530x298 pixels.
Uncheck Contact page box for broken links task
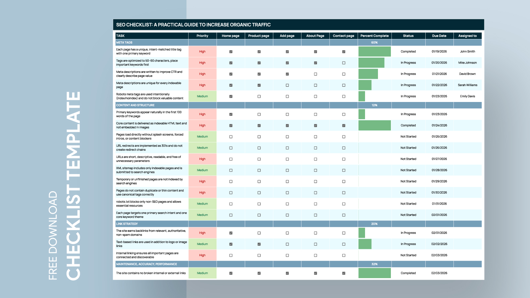(x=344, y=273)
